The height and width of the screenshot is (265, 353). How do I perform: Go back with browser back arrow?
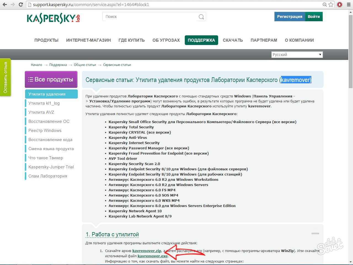[5, 4]
